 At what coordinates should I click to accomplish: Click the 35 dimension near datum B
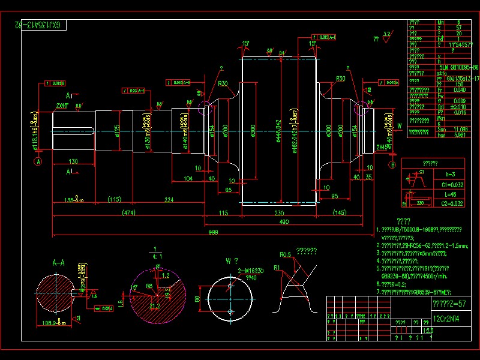coord(368,177)
